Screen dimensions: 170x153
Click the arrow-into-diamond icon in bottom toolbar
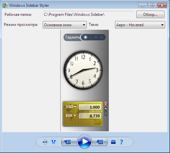(x=45, y=142)
